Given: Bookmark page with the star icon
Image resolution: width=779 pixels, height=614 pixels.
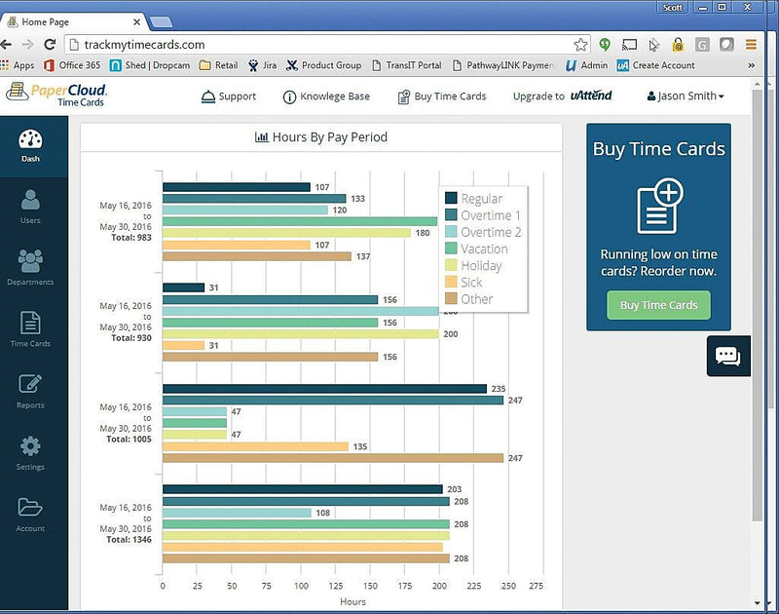Looking at the screenshot, I should pyautogui.click(x=580, y=45).
